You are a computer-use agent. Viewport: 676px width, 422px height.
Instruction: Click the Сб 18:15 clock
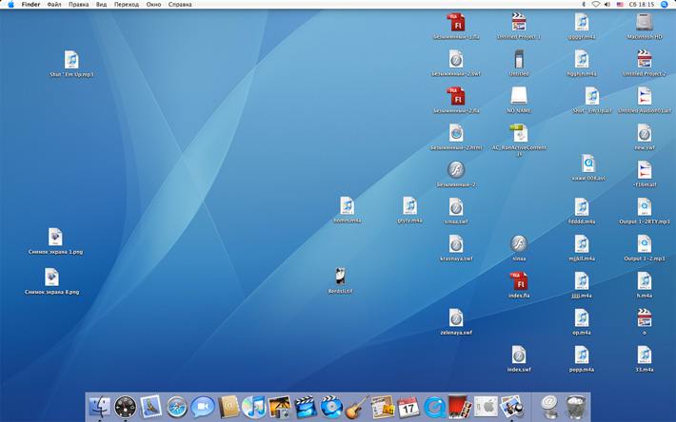click(642, 5)
